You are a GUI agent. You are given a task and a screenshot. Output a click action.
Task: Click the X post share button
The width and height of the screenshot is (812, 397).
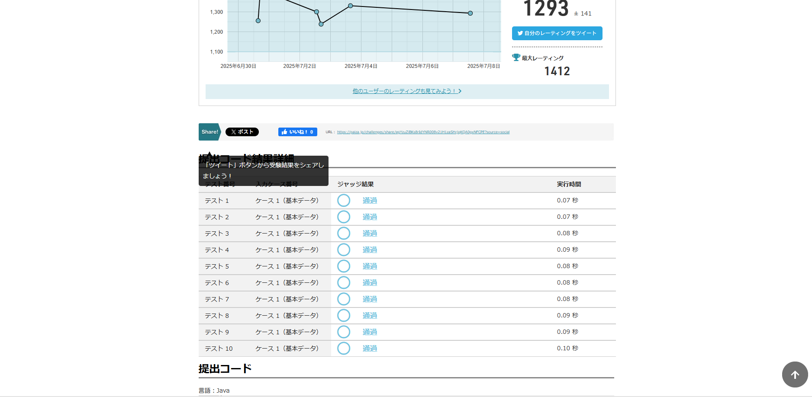pyautogui.click(x=242, y=132)
